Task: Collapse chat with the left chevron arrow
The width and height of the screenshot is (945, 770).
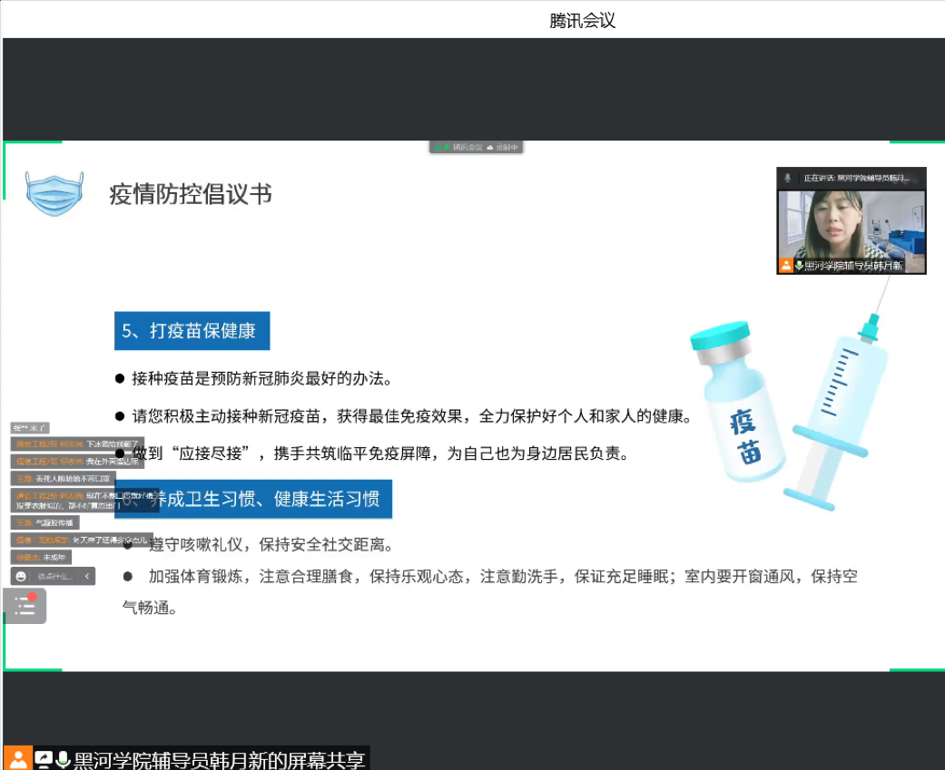Action: click(87, 576)
